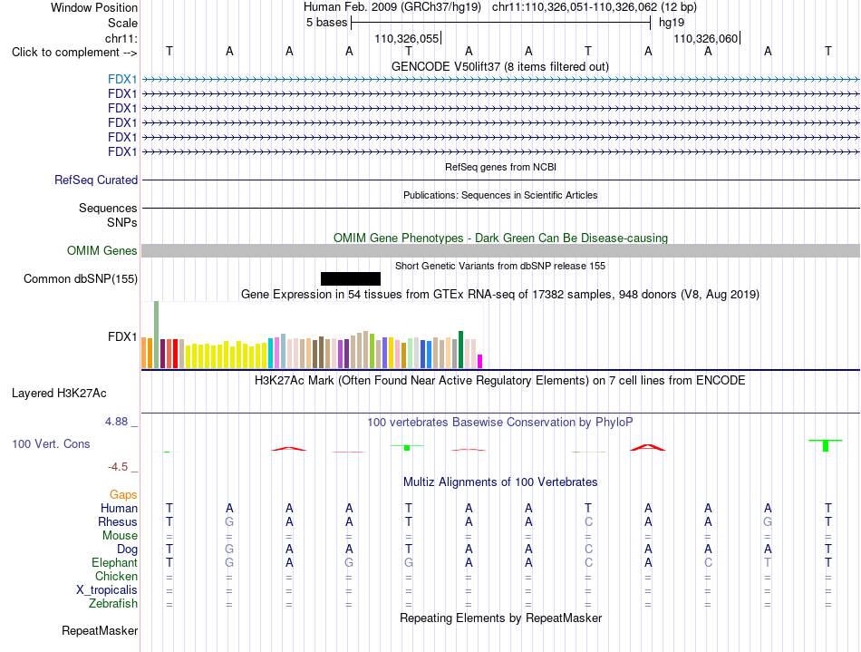Click the GTEx Gene Expression track title

tap(500, 295)
